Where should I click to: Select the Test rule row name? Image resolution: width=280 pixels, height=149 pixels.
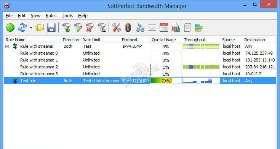pos(28,81)
